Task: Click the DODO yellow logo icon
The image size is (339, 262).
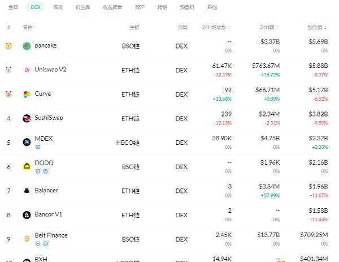Action: [27, 166]
